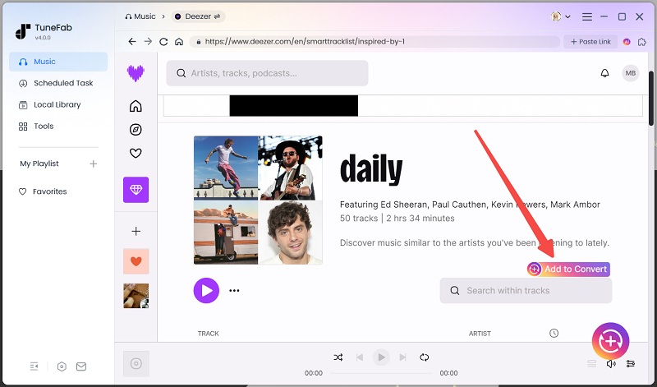
Task: Go to Local Library section
Action: click(x=57, y=104)
